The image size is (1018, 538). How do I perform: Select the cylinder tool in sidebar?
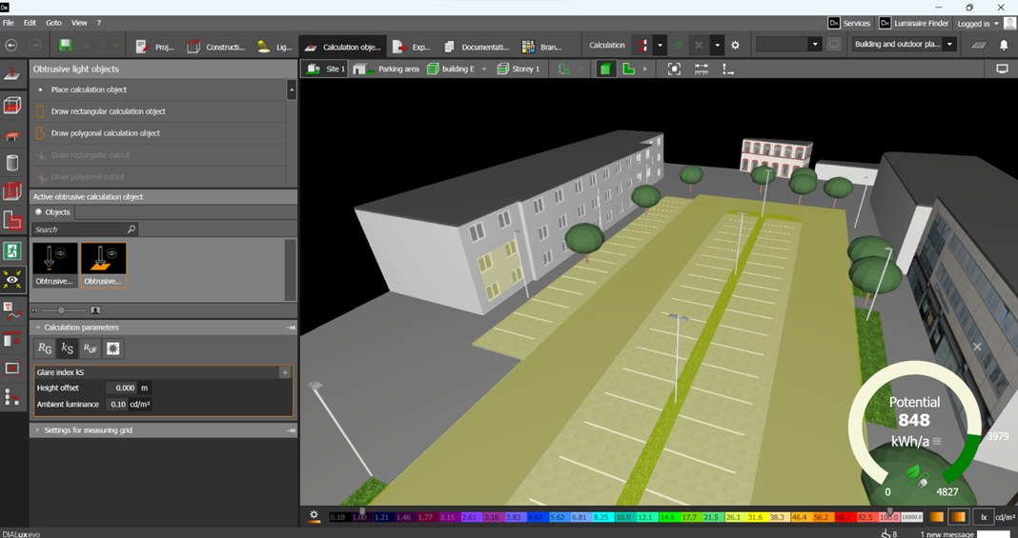12,162
